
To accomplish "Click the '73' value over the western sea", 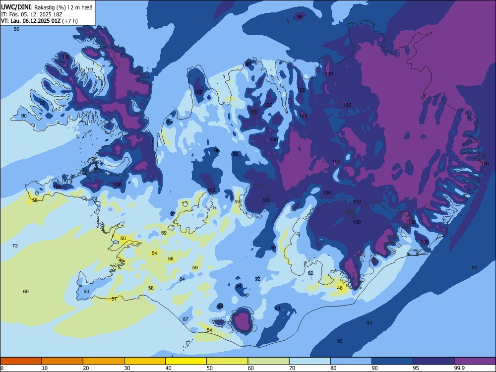I will pyautogui.click(x=15, y=246).
